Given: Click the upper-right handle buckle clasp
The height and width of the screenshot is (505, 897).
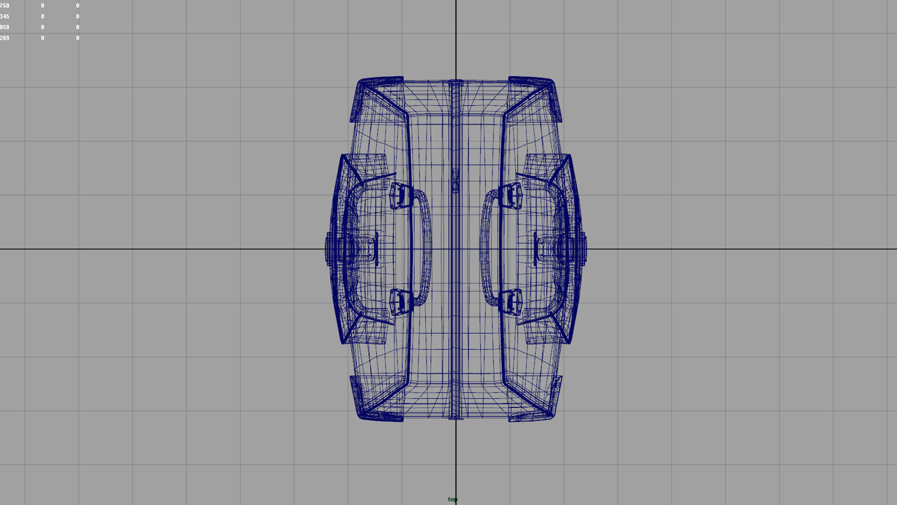Looking at the screenshot, I should point(511,195).
